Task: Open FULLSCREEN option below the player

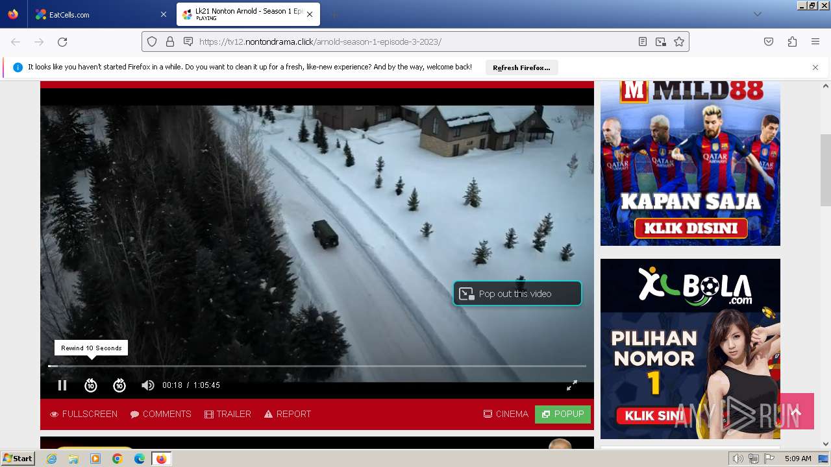Action: pyautogui.click(x=84, y=414)
